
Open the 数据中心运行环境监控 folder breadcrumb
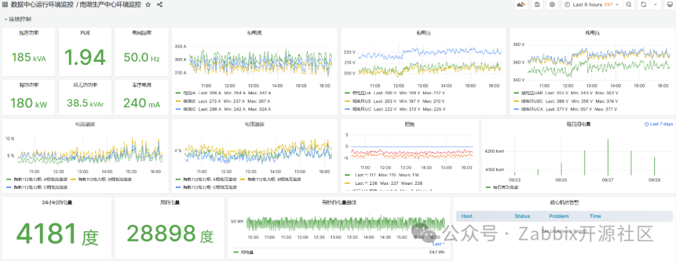41,4
